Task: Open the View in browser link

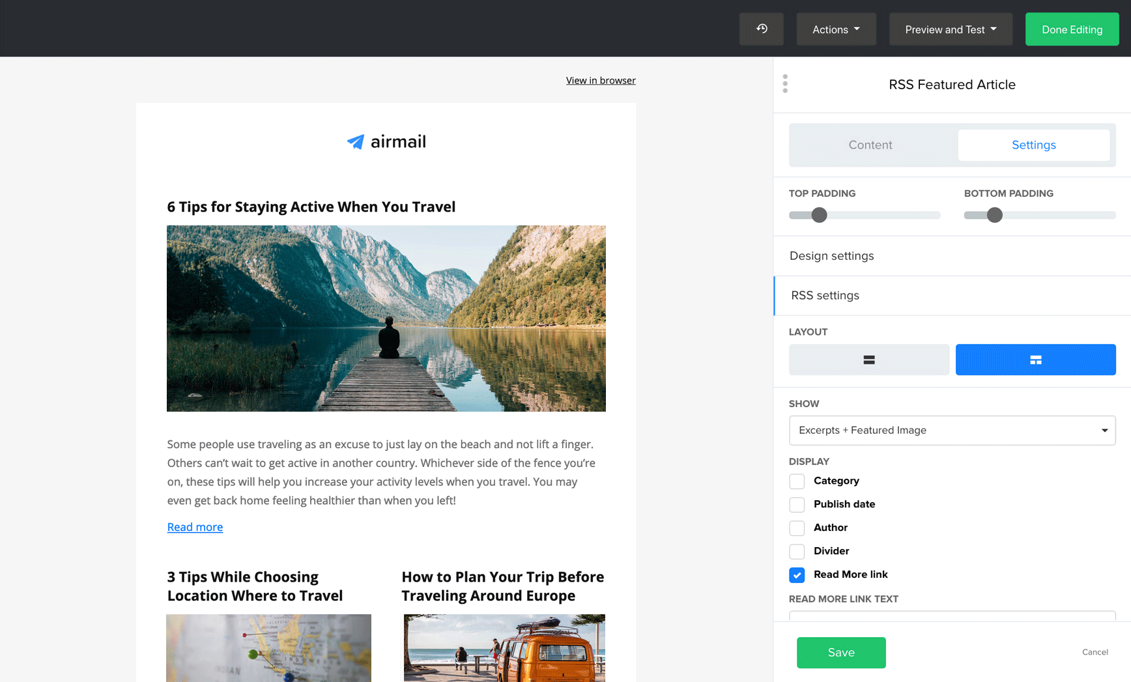Action: point(601,80)
